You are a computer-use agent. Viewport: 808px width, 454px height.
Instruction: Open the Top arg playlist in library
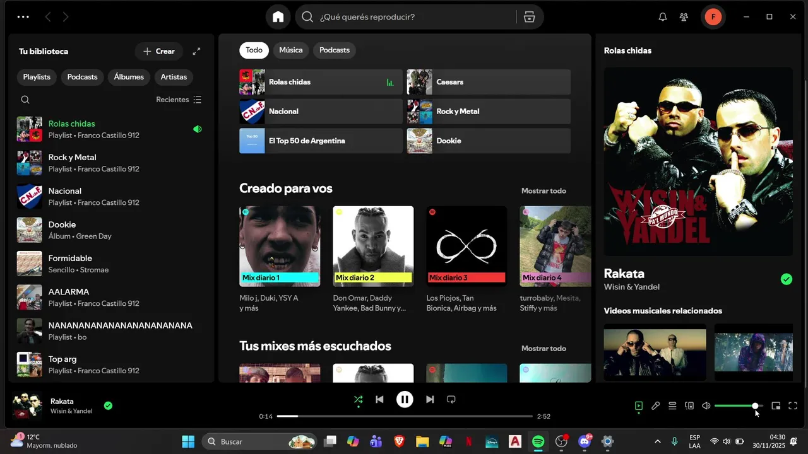click(x=111, y=364)
